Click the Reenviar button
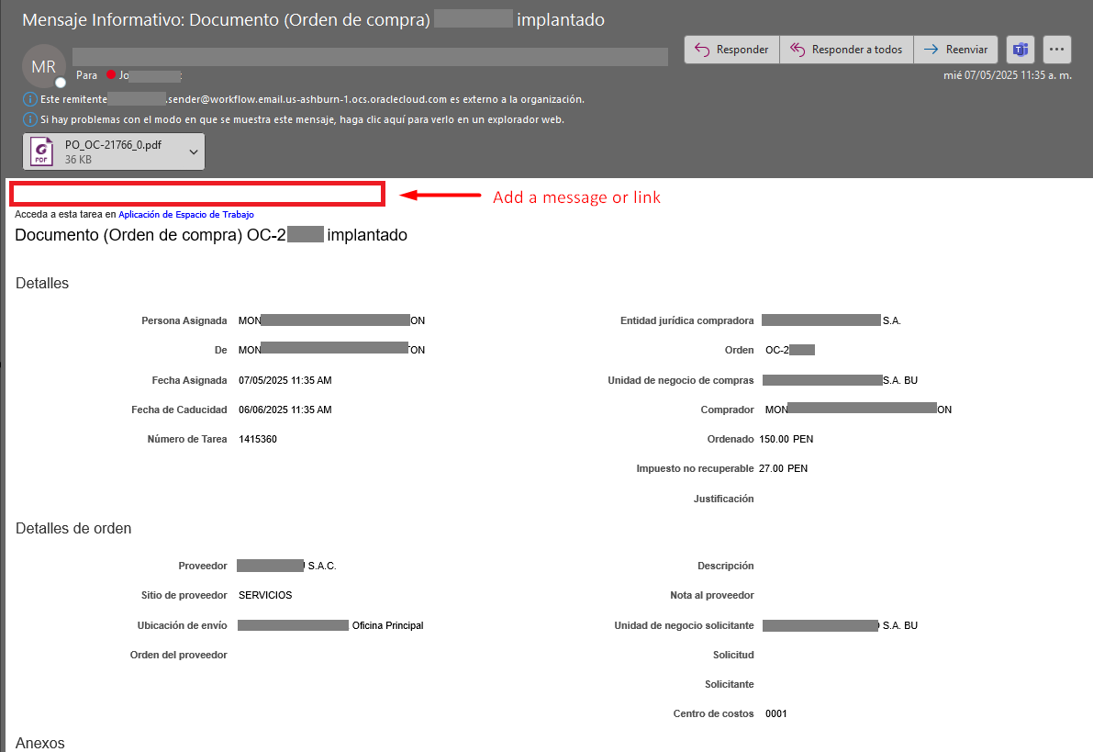Viewport: 1093px width, 752px height. point(956,50)
